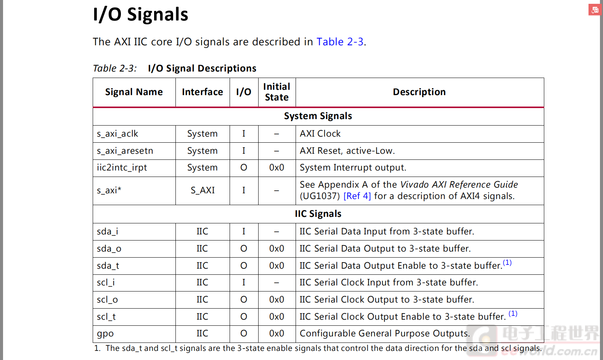Image resolution: width=603 pixels, height=360 pixels.
Task: Click the Description column header
Action: [x=420, y=92]
